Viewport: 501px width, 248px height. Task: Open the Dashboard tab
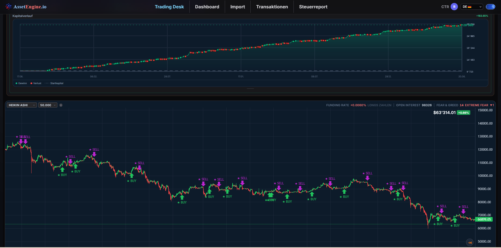pyautogui.click(x=207, y=7)
